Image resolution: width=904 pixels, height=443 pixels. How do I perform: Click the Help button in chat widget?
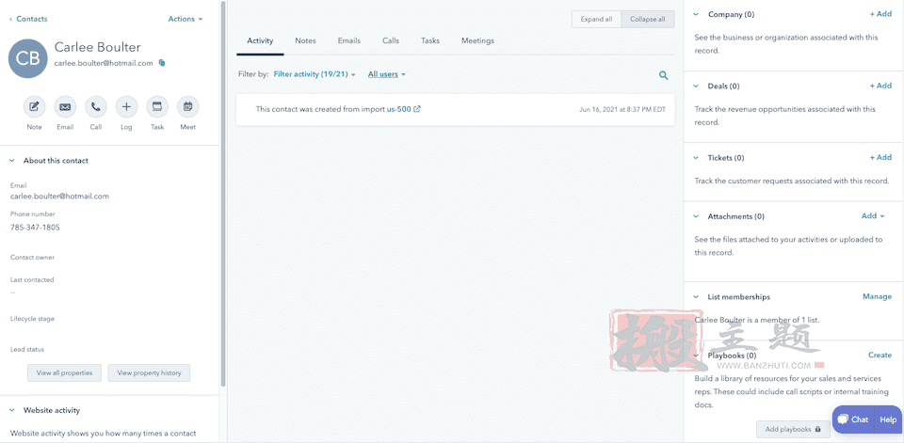888,419
